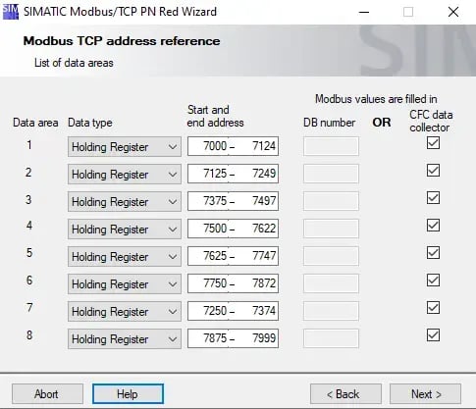Click disabled DB number field in row 1
476x409 pixels.
tap(331, 146)
